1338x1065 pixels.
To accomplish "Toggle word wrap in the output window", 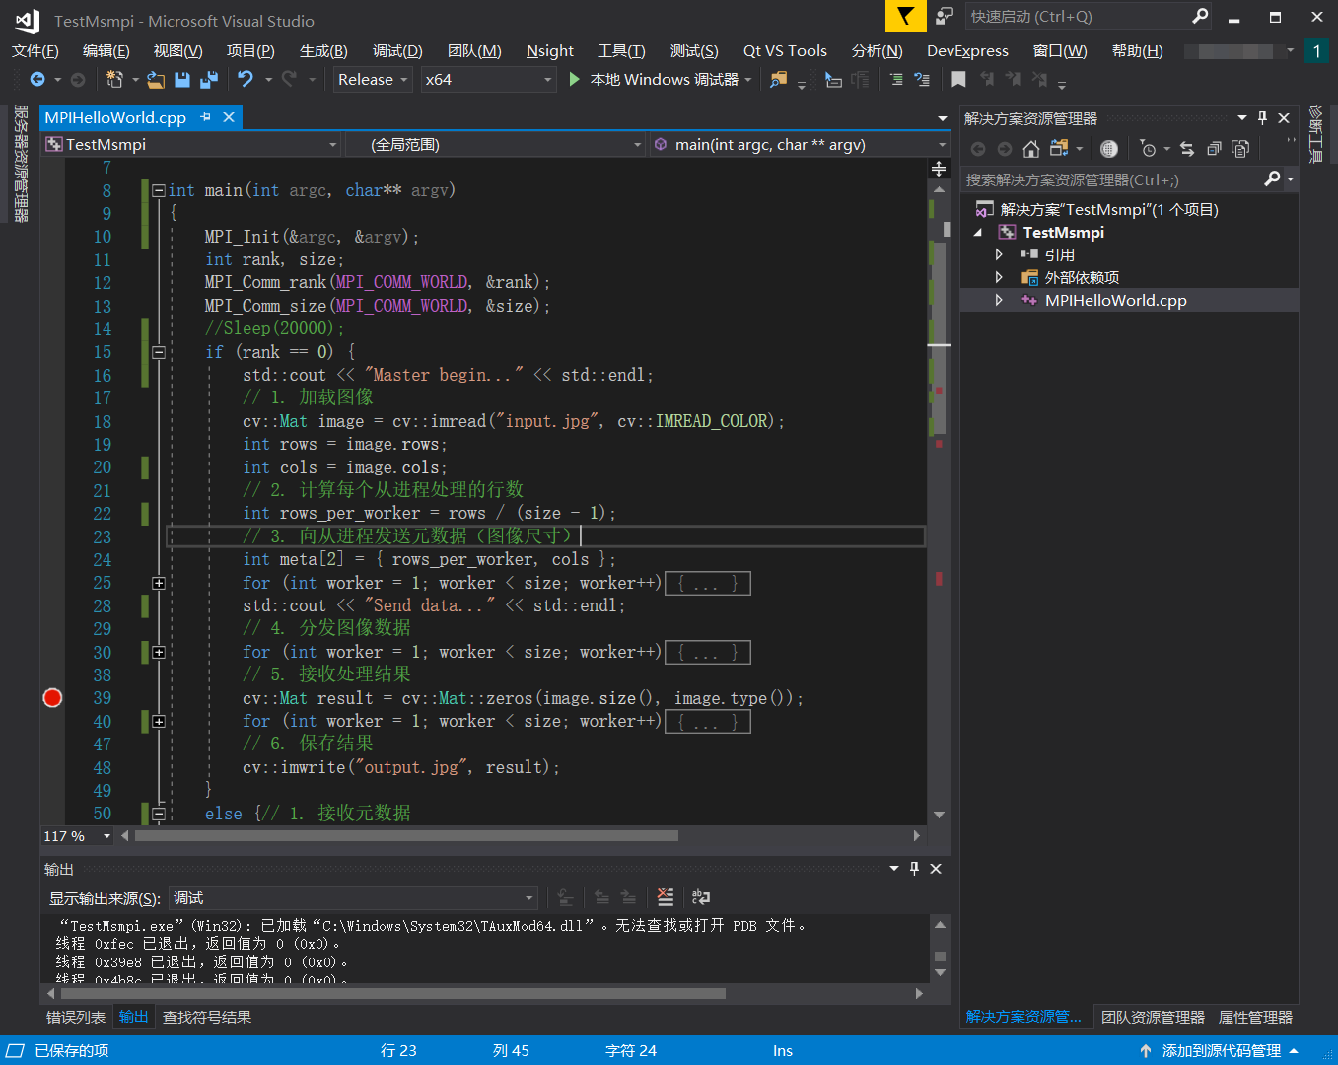I will click(700, 897).
